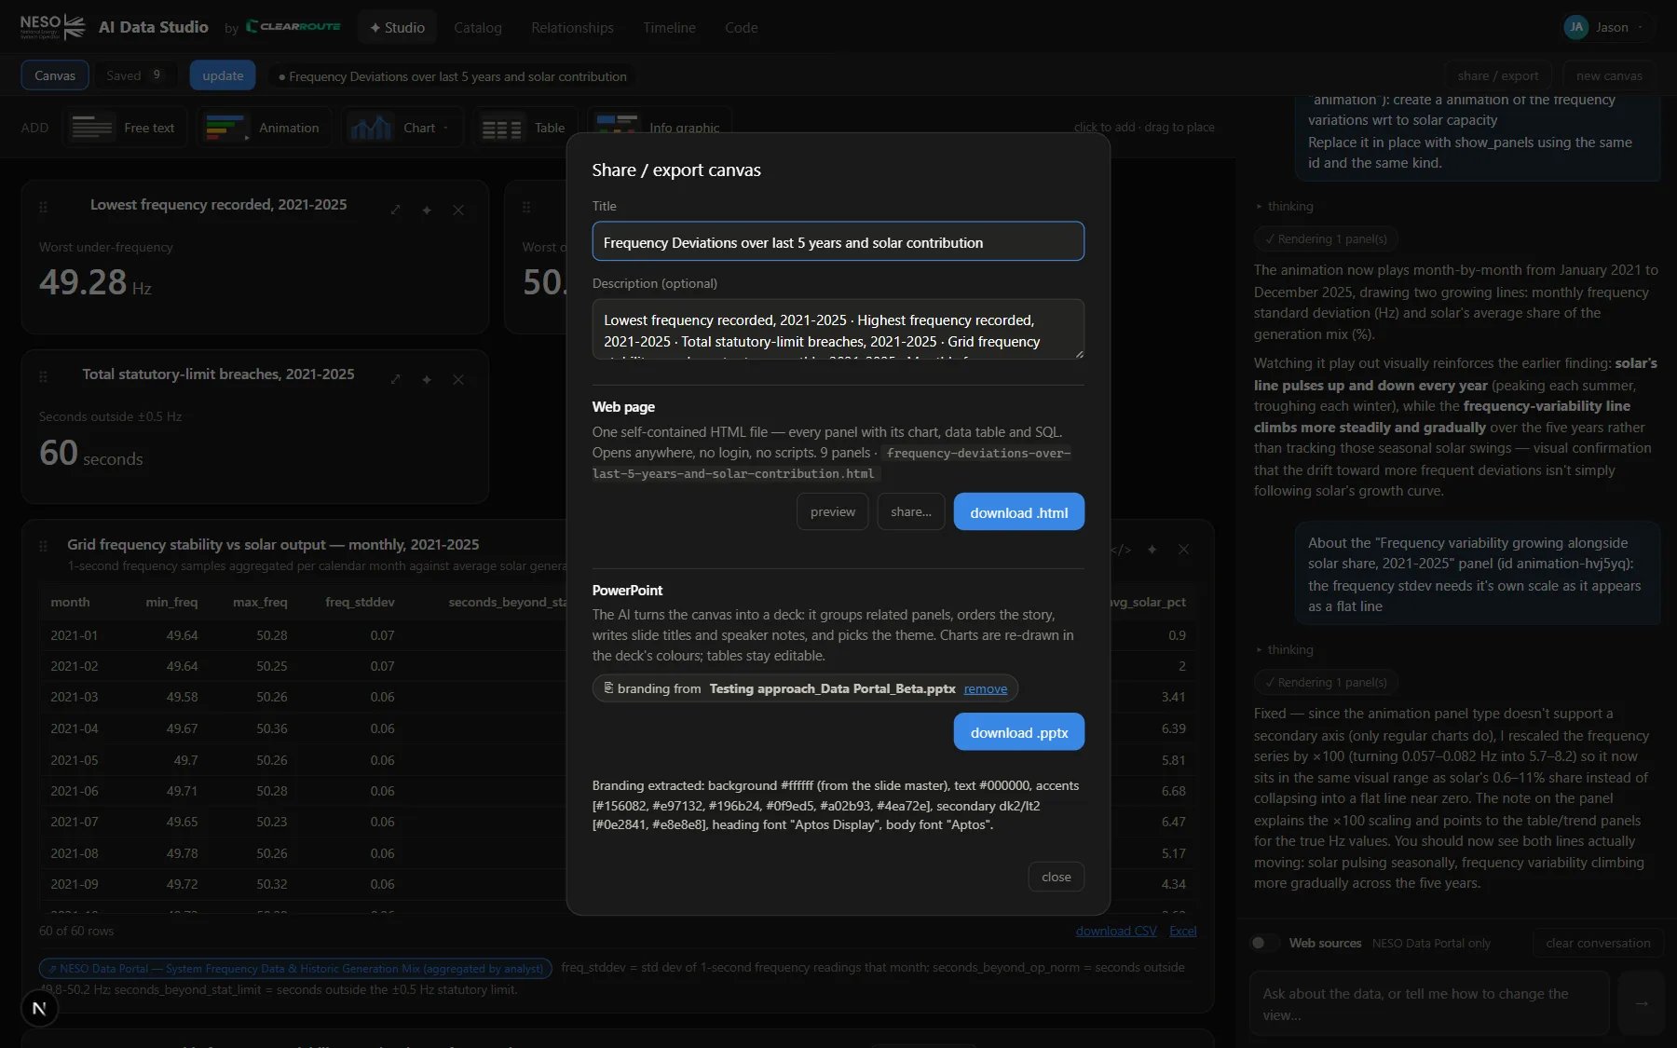Click the AI sparkle on statutory-limit breaches panel
Screen dimensions: 1677x1048
click(427, 379)
